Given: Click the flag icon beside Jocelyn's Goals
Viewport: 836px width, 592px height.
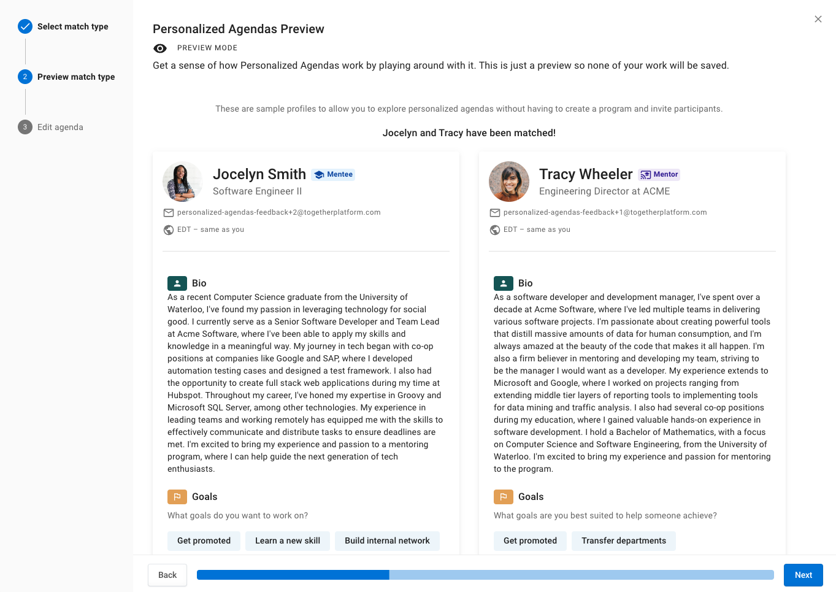Looking at the screenshot, I should click(x=177, y=497).
